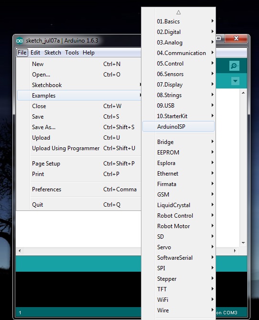Open the ArduinoISP example
This screenshot has width=259, height=320.
[x=178, y=127]
